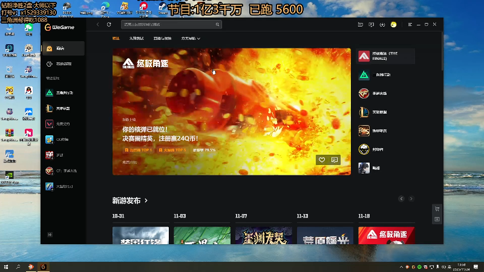Select the 11-13 release date
This screenshot has width=484, height=272.
tap(302, 216)
